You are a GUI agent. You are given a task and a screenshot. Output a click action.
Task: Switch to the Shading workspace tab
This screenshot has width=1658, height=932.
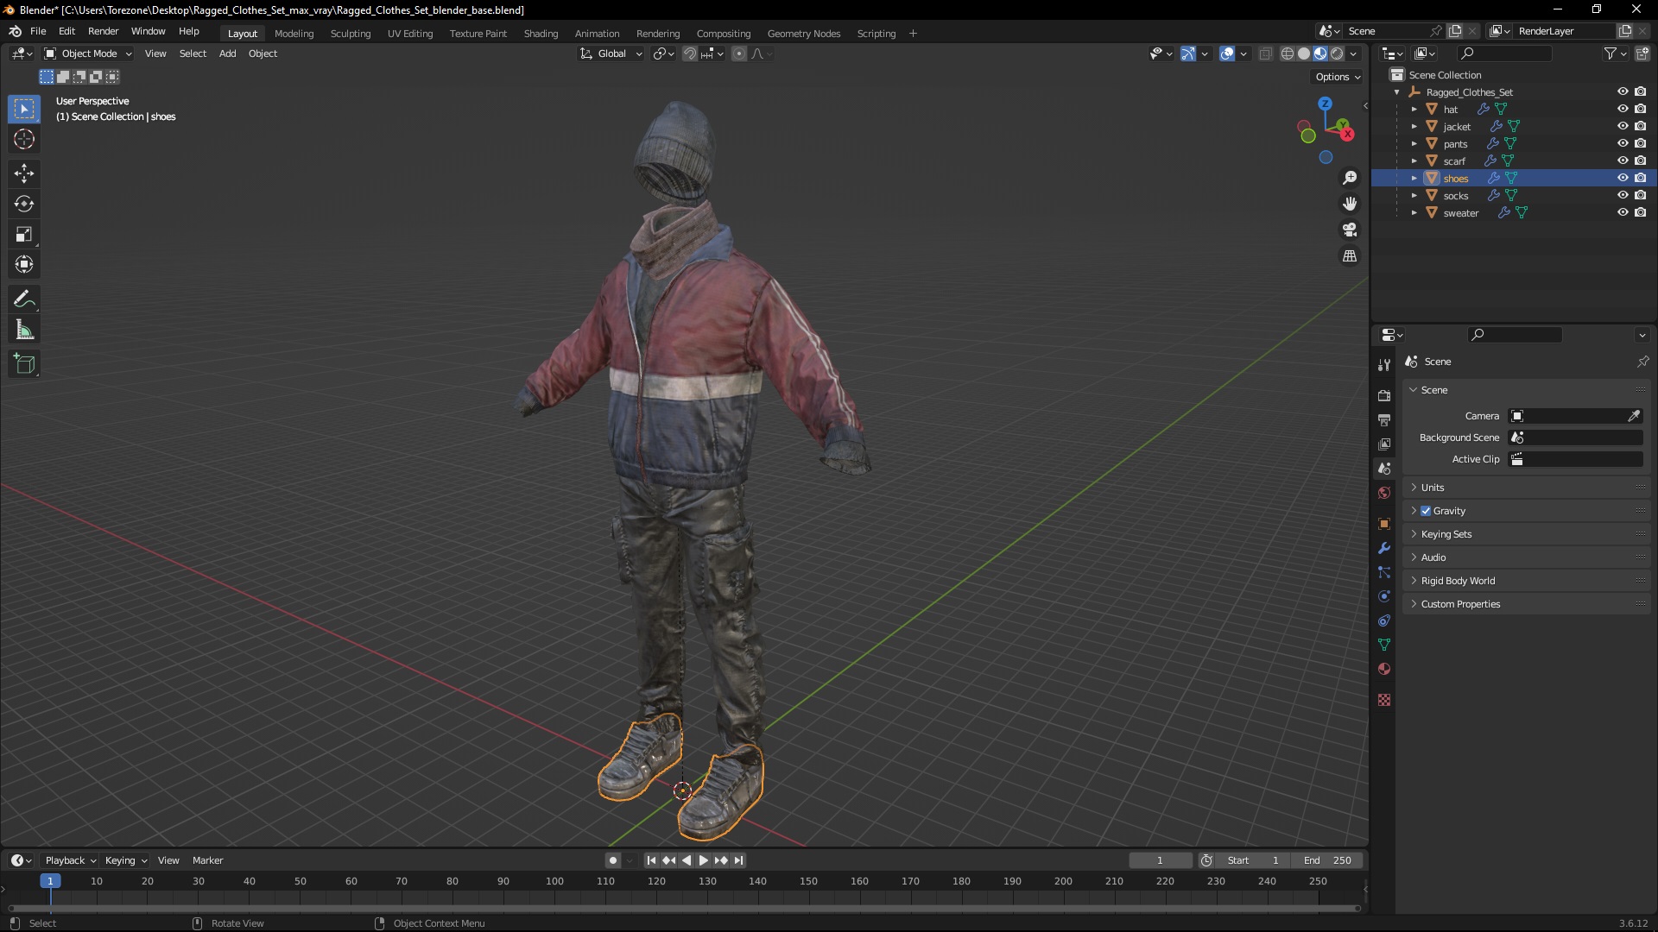coord(541,34)
